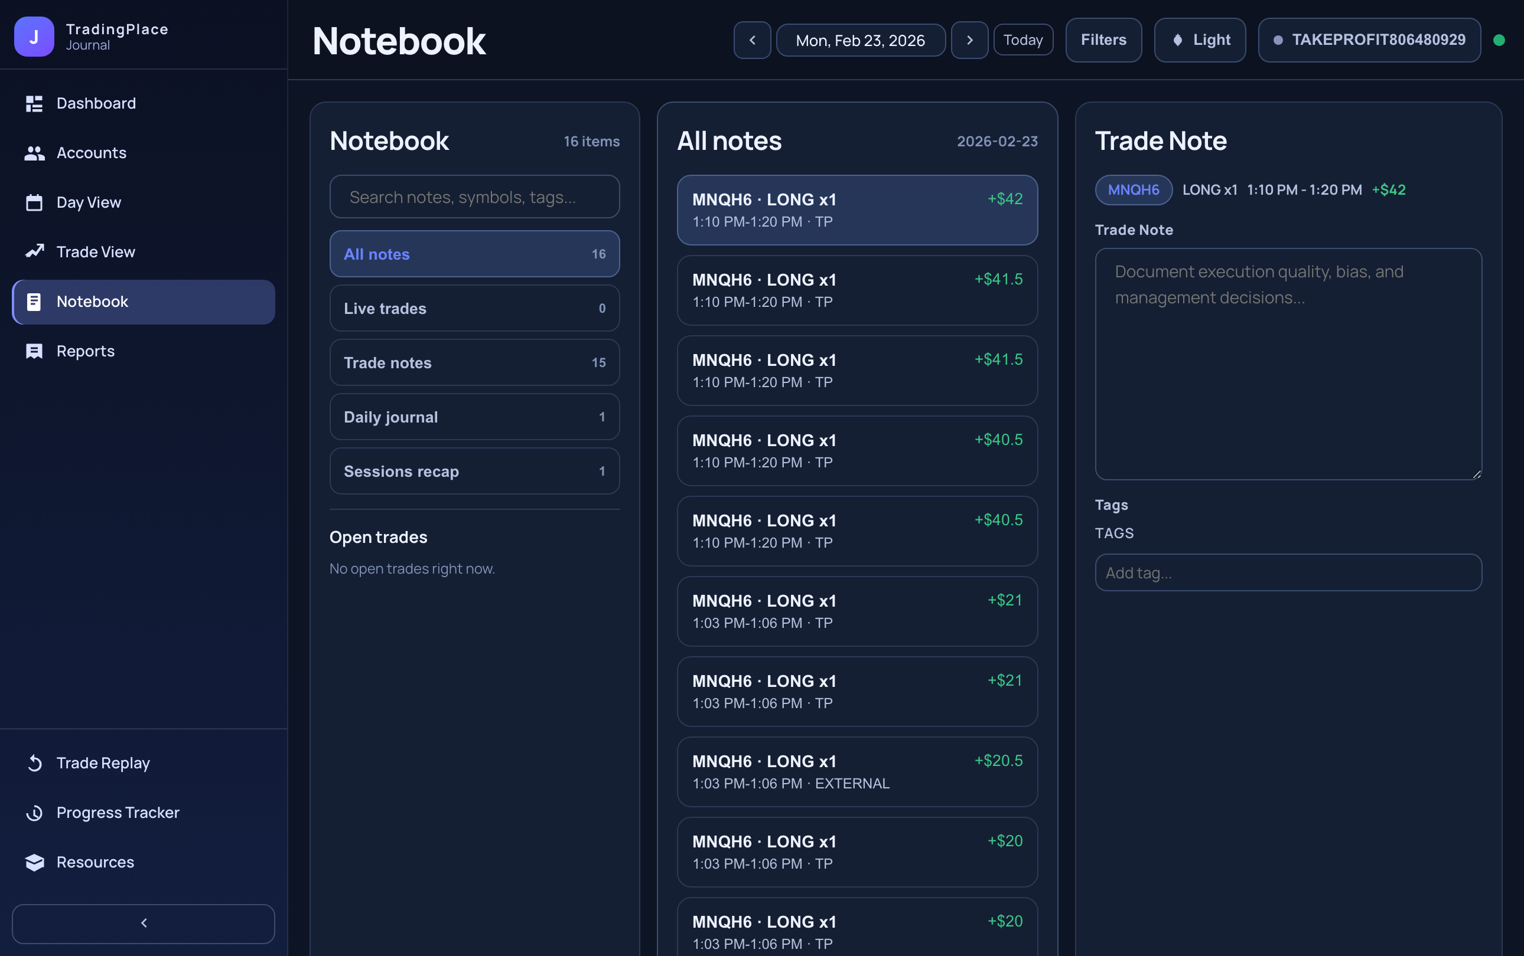The image size is (1524, 956).
Task: Open Resources via its stacked-layers icon
Action: 34,862
